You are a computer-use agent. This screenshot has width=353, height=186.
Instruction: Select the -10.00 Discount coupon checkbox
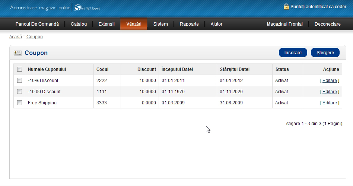[20, 92]
